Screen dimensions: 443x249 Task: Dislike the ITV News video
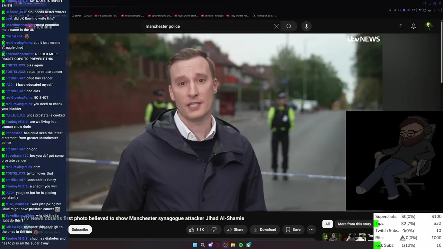click(x=214, y=230)
